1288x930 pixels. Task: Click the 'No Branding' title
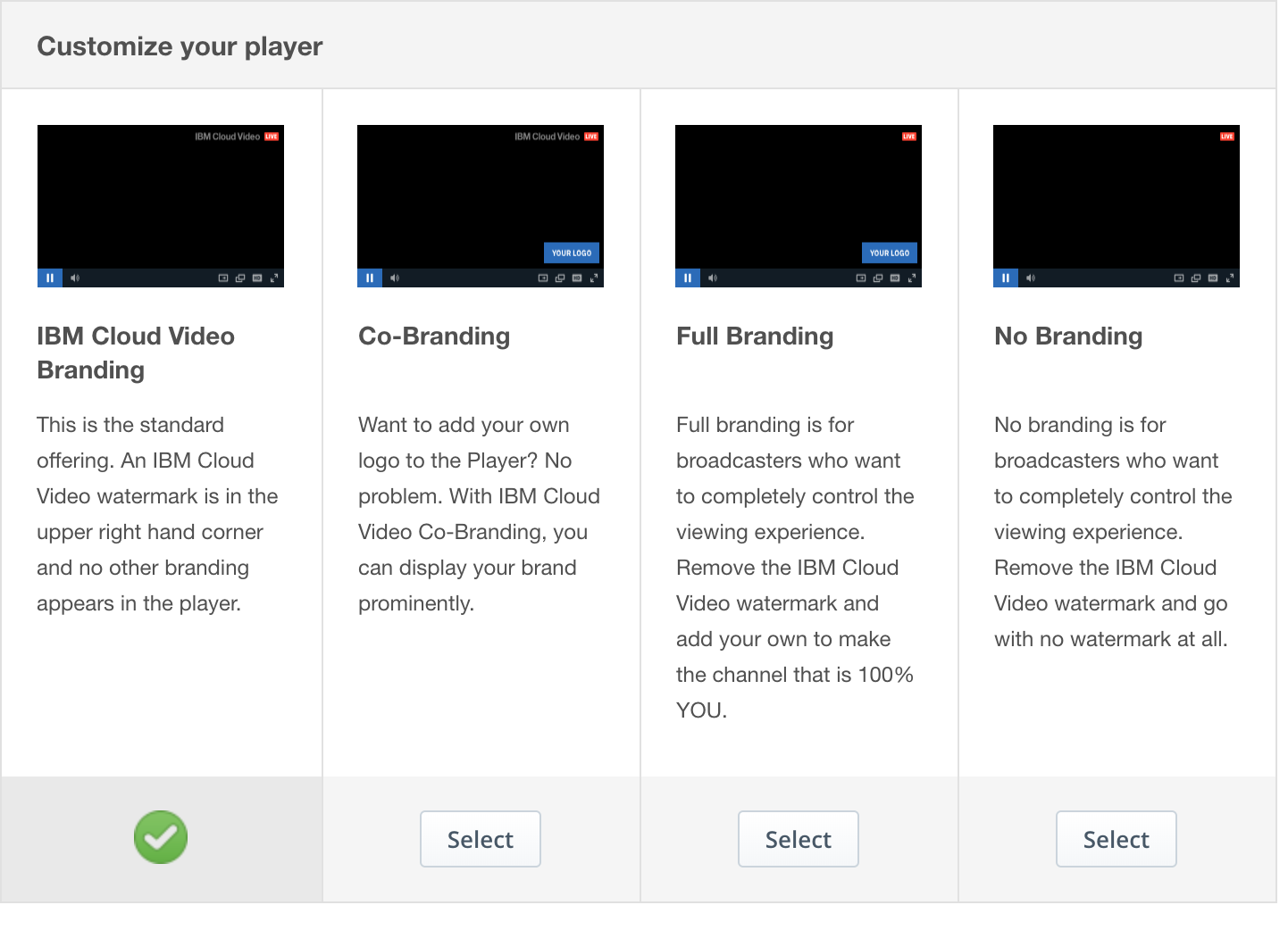pos(1068,336)
